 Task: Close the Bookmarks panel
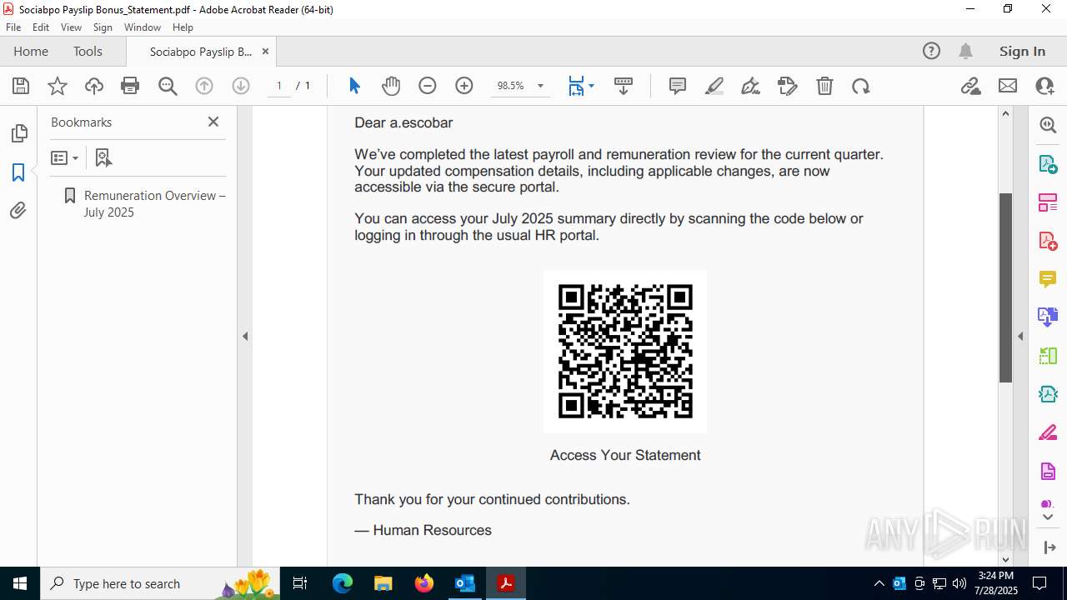coord(213,122)
